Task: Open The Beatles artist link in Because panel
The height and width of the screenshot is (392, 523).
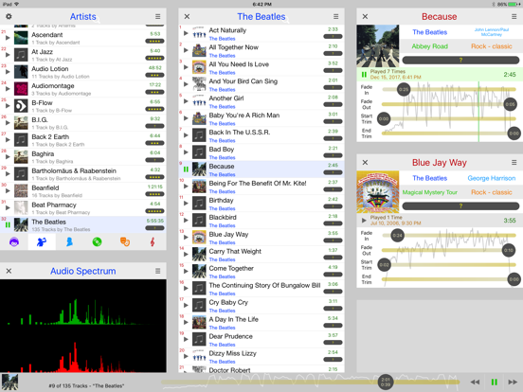Action: coord(429,32)
